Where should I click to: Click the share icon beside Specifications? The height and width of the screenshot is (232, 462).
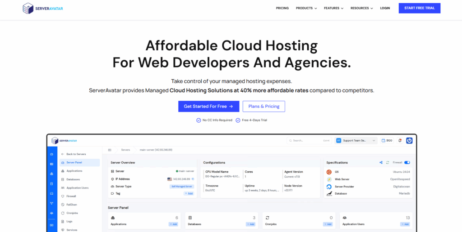[381, 162]
